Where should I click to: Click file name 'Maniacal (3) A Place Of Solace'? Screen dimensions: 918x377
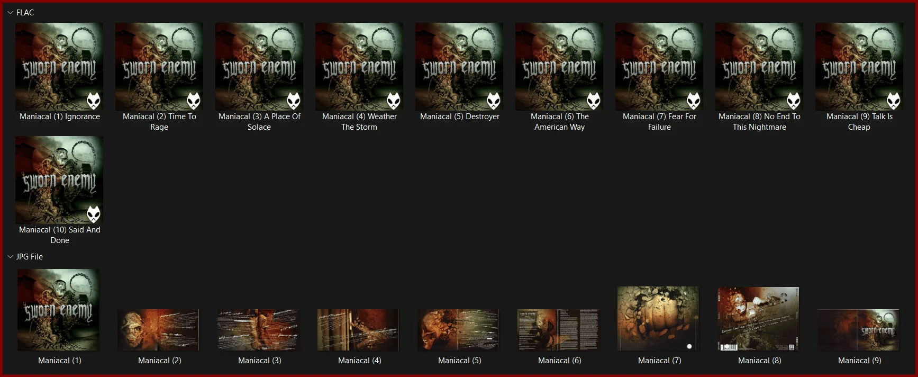259,122
